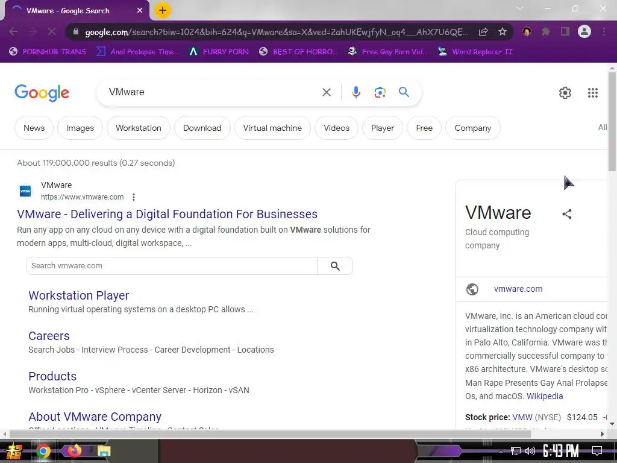
Task: Click the address bar URL
Action: click(276, 32)
